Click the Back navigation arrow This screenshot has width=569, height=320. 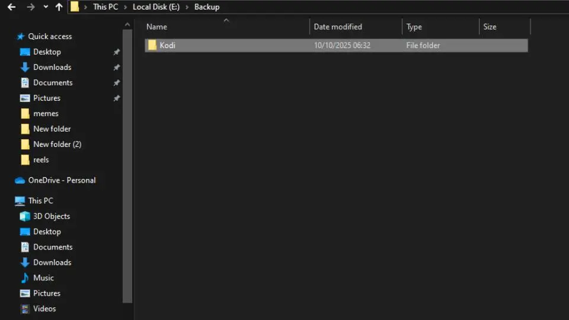coord(11,7)
